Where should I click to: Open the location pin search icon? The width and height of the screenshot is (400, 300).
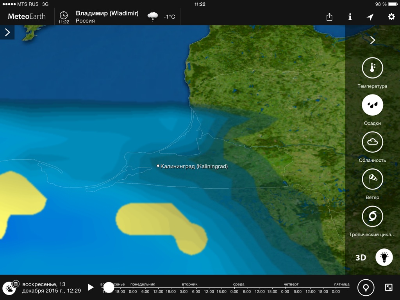(366, 288)
